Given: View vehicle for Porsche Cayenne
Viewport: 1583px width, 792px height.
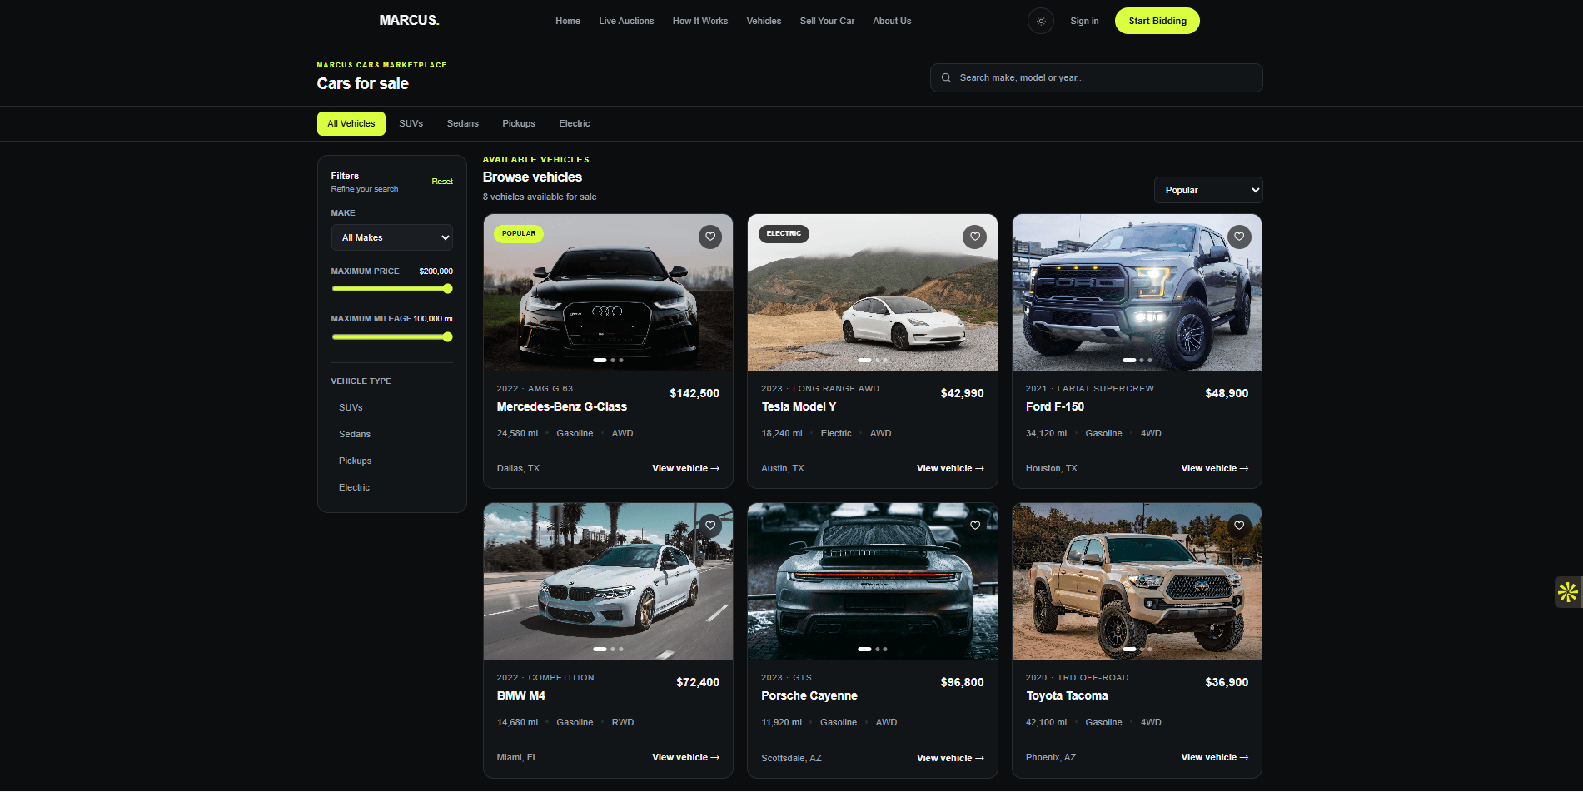Looking at the screenshot, I should (x=950, y=758).
